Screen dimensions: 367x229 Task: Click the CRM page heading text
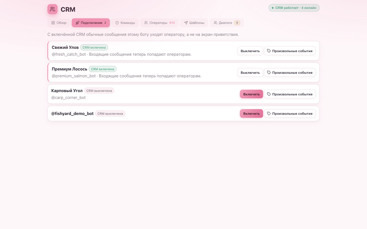click(x=68, y=9)
